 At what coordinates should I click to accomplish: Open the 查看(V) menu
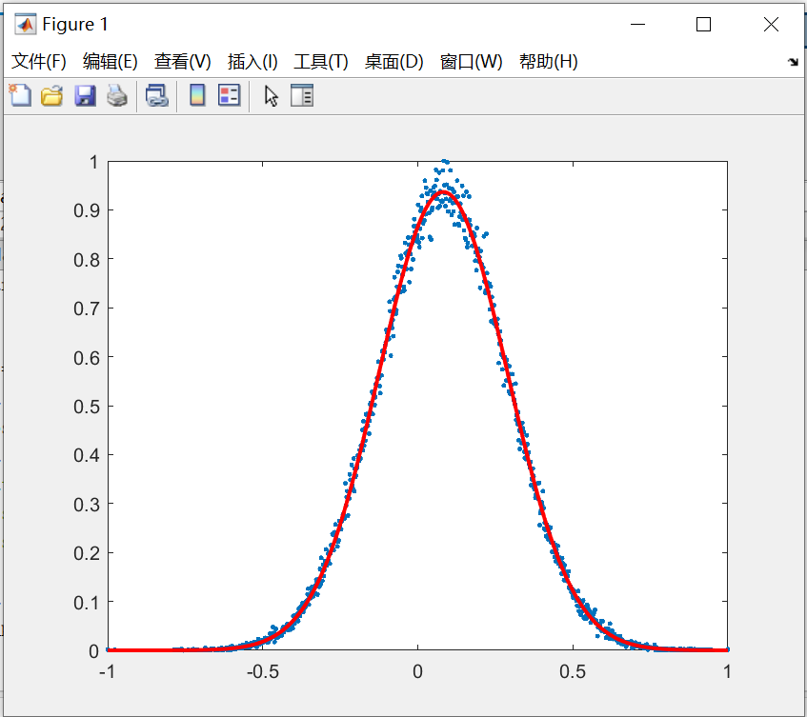click(183, 62)
